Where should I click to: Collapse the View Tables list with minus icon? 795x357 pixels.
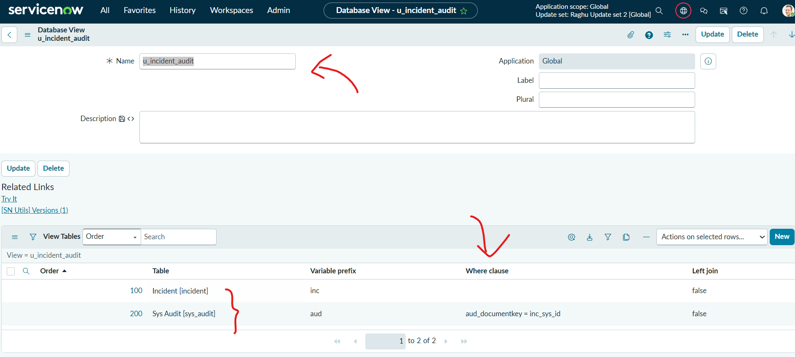(x=646, y=237)
